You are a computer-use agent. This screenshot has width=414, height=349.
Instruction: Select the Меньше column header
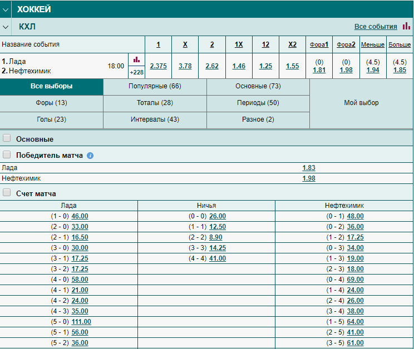tap(373, 44)
